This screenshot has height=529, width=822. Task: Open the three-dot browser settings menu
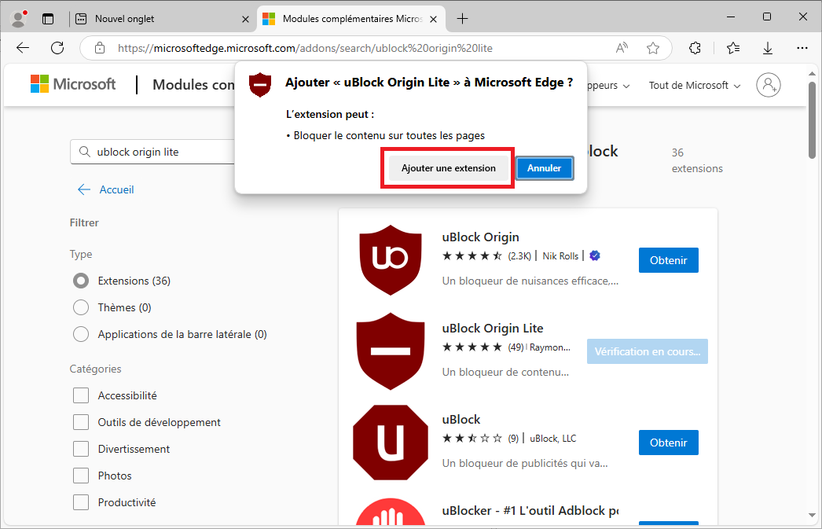click(x=802, y=48)
